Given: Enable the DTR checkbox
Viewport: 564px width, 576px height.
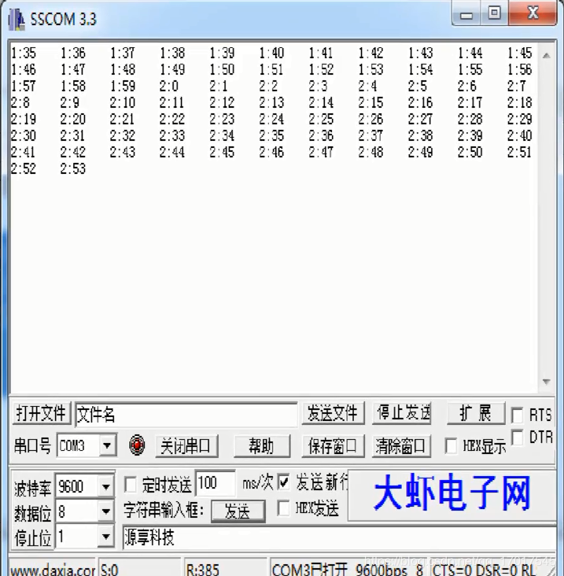Looking at the screenshot, I should pos(517,438).
